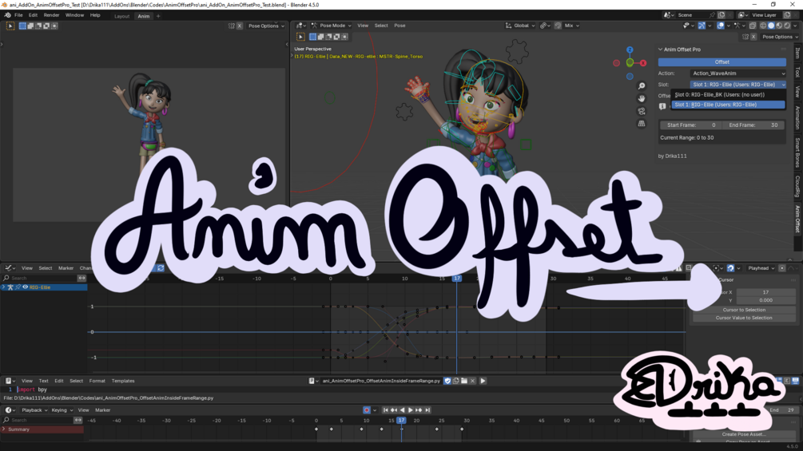Click new scene icon beside Scene field
803x451 pixels.
click(x=722, y=15)
